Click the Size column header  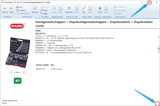pos(52,65)
